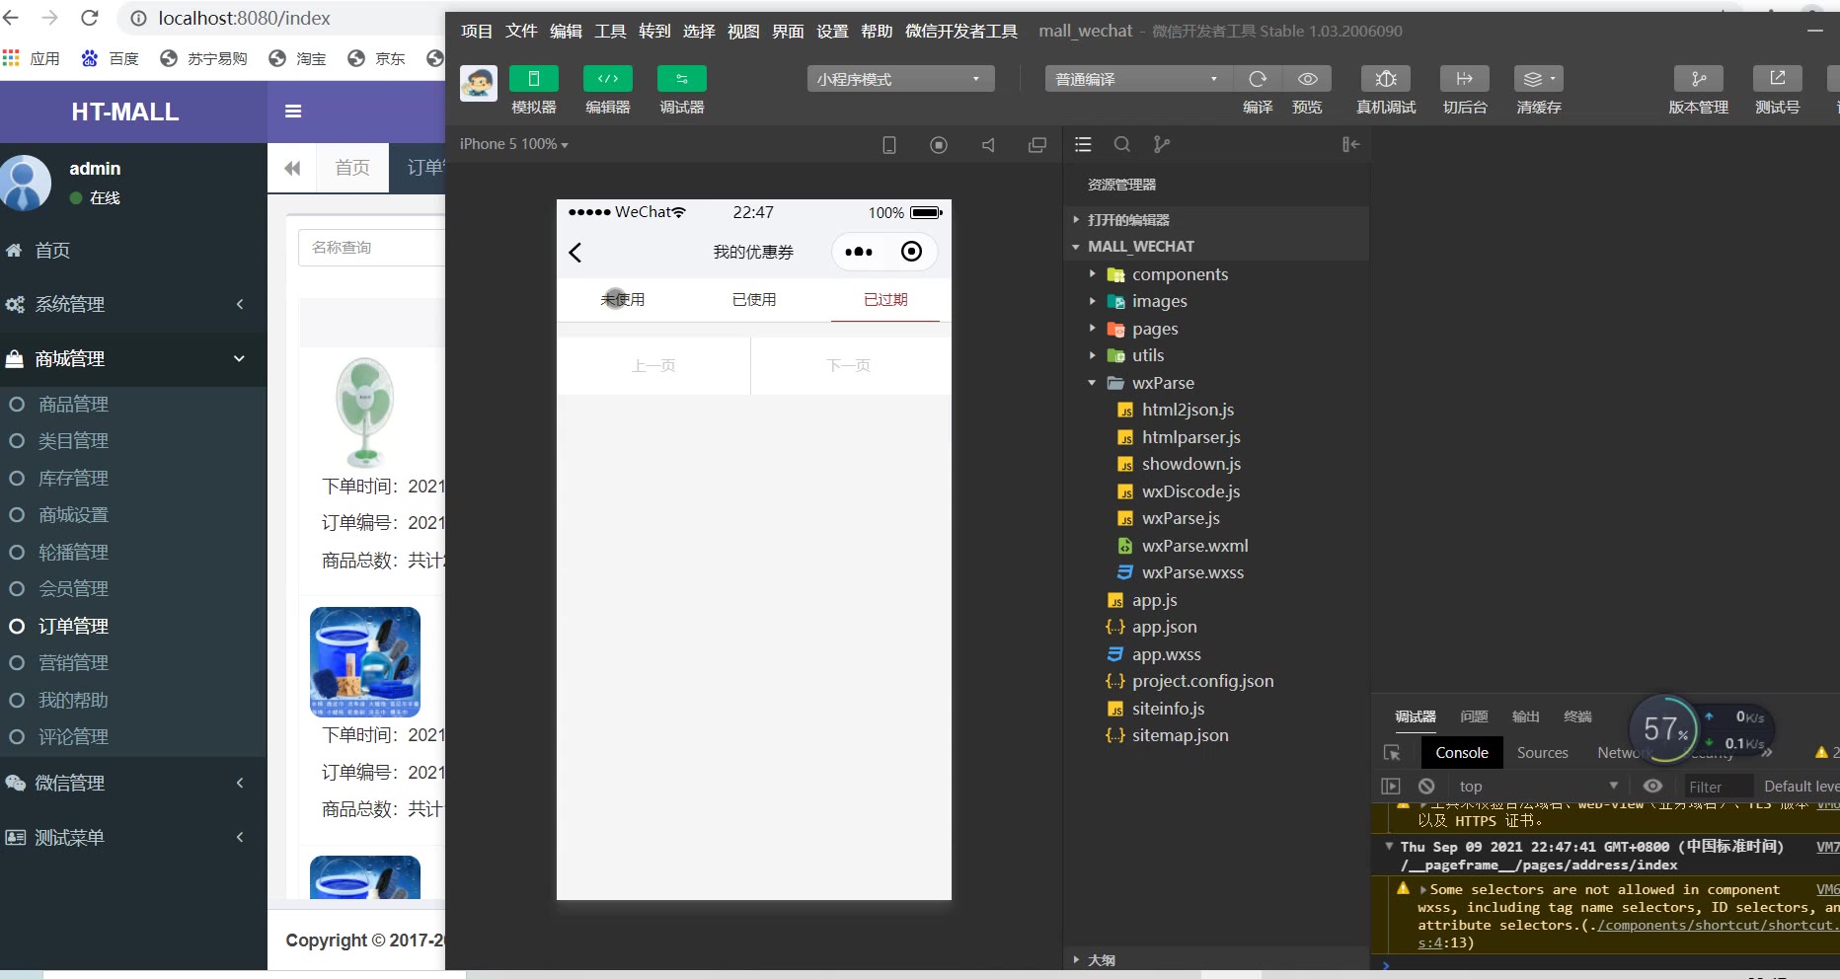
Task: Click the clear console icon
Action: [x=1426, y=787]
